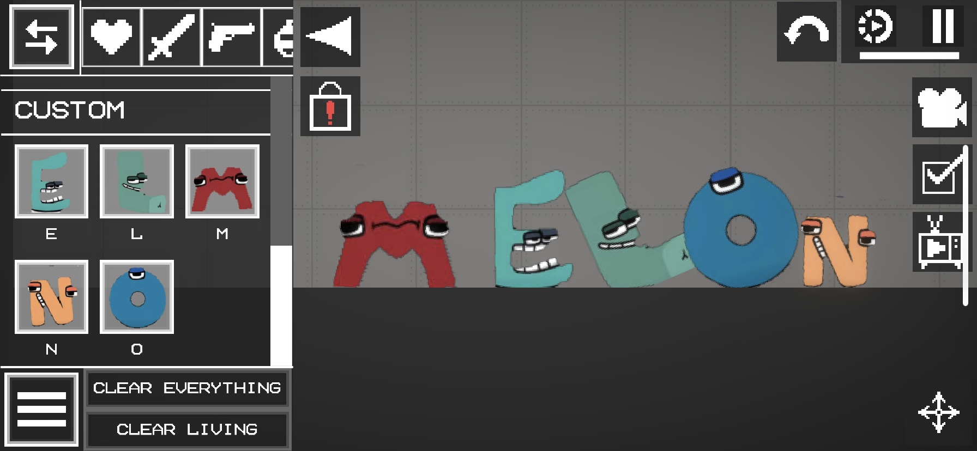
Task: Activate the four-arrow move tool
Action: [938, 412]
